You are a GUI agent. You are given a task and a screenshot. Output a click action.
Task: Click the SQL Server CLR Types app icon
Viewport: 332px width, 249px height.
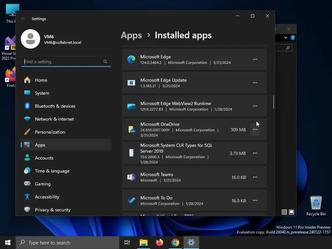coord(131,153)
